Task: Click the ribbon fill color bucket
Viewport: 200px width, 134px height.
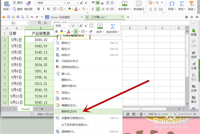Action: coord(69,9)
